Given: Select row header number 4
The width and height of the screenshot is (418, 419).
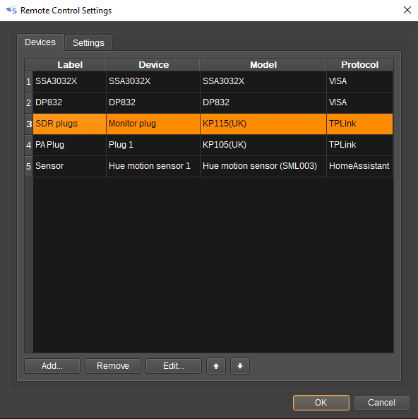Looking at the screenshot, I should coord(28,145).
